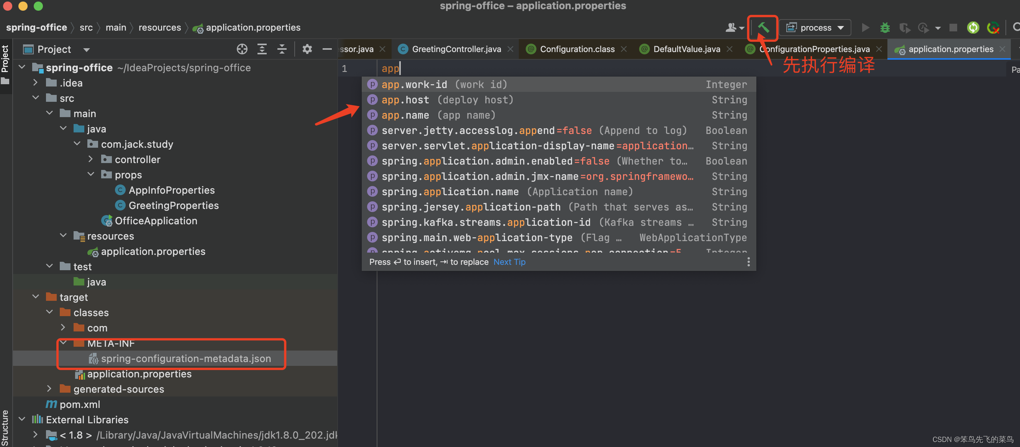Screen dimensions: 1020x447
Task: Collapse the spring-office root node
Action: click(22, 67)
